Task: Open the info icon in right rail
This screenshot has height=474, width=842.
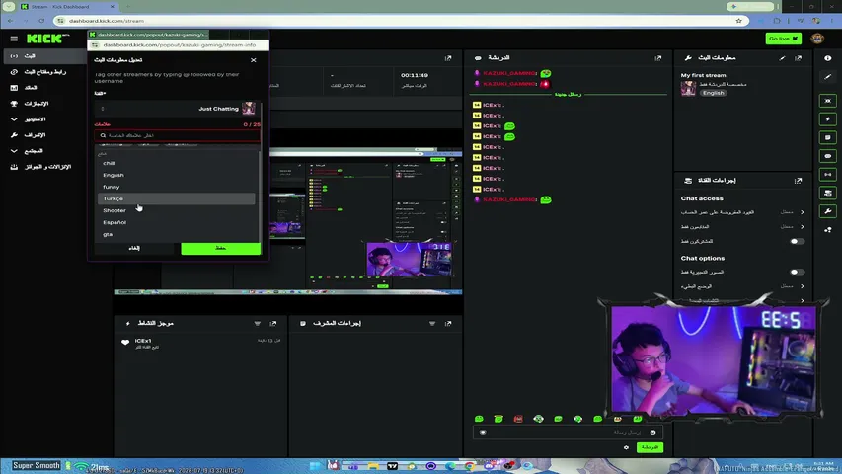Action: click(827, 58)
